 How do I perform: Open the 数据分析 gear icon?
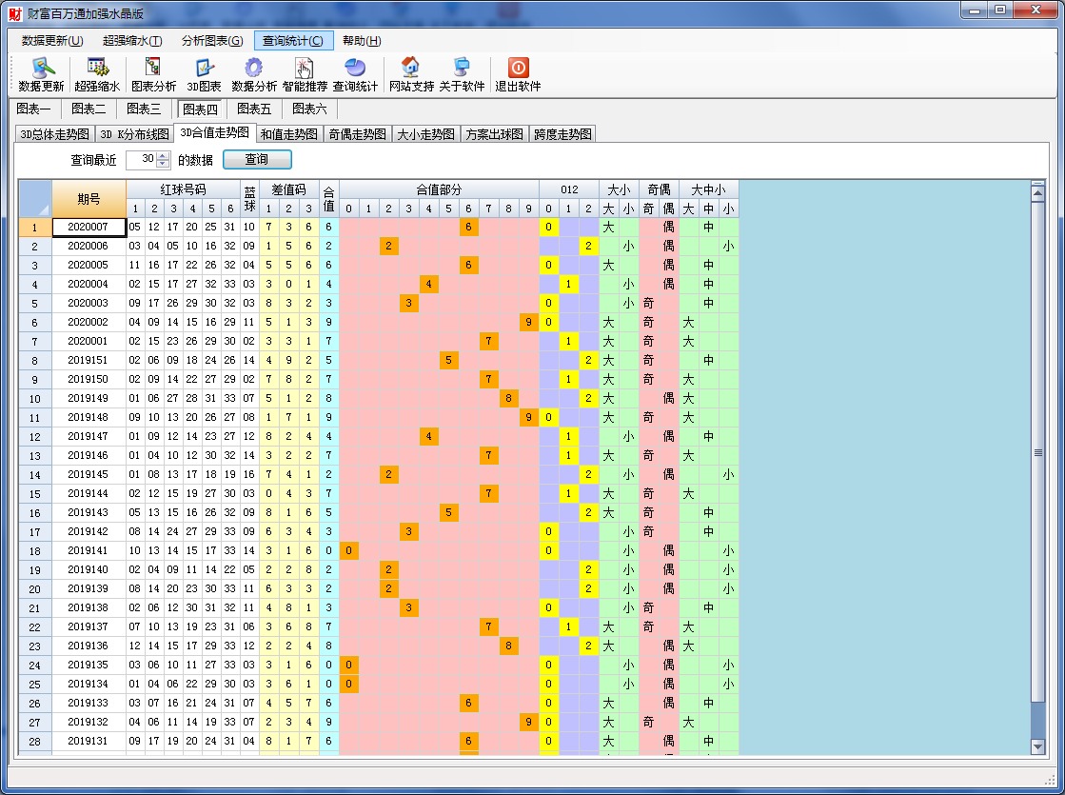click(254, 69)
